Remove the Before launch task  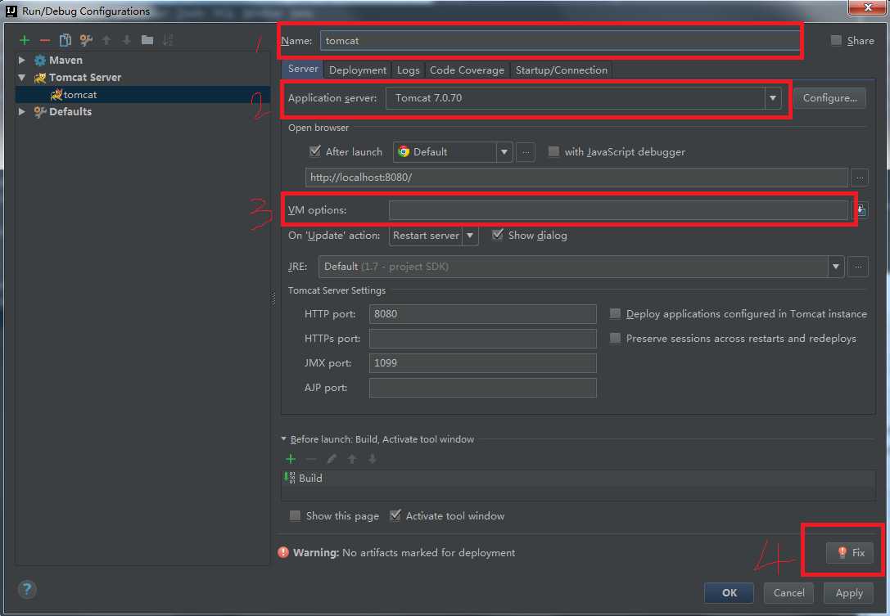pos(311,459)
